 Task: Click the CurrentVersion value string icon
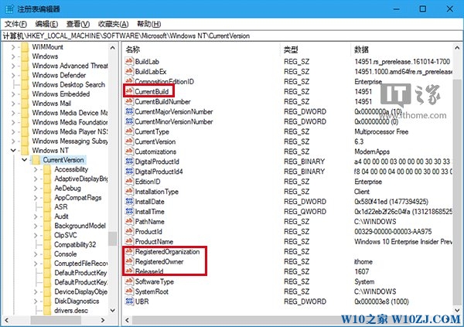click(x=129, y=141)
